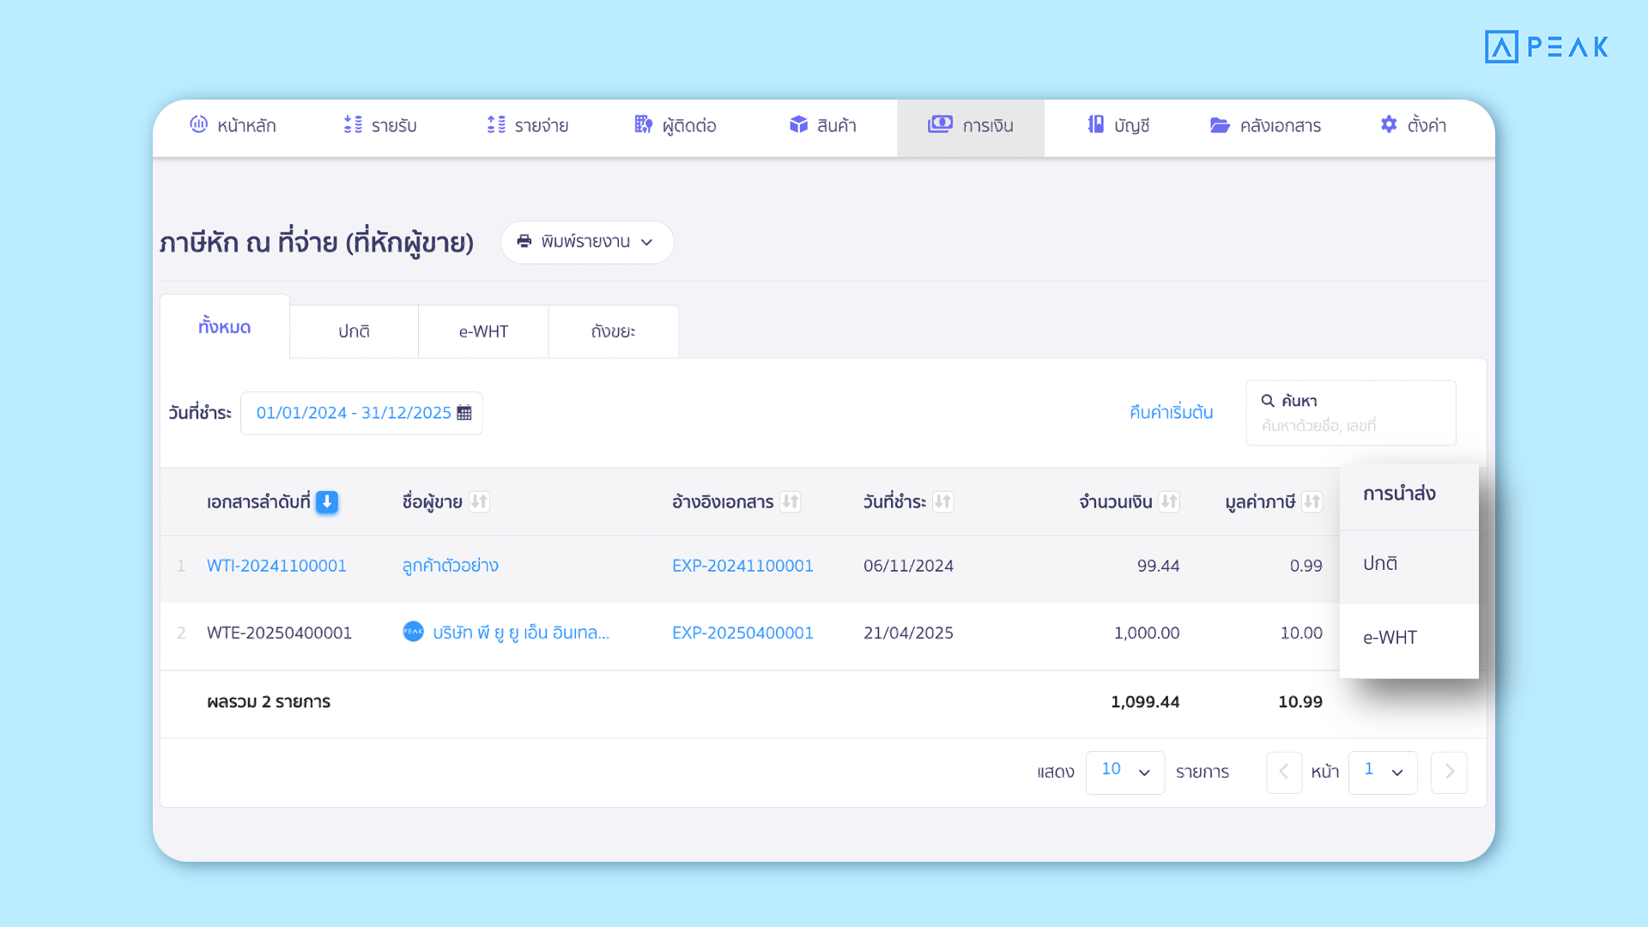Sort by document number using blue arrow icon
Screen dimensions: 1648x927
(327, 502)
